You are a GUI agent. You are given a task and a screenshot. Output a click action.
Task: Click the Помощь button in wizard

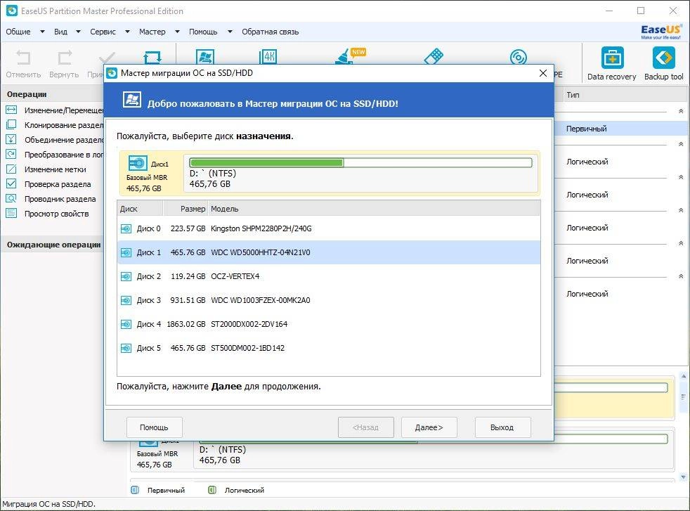tap(154, 427)
